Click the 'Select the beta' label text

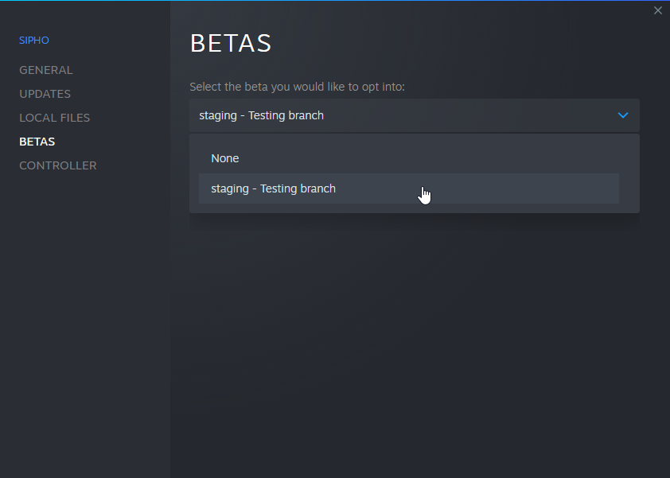pos(297,87)
